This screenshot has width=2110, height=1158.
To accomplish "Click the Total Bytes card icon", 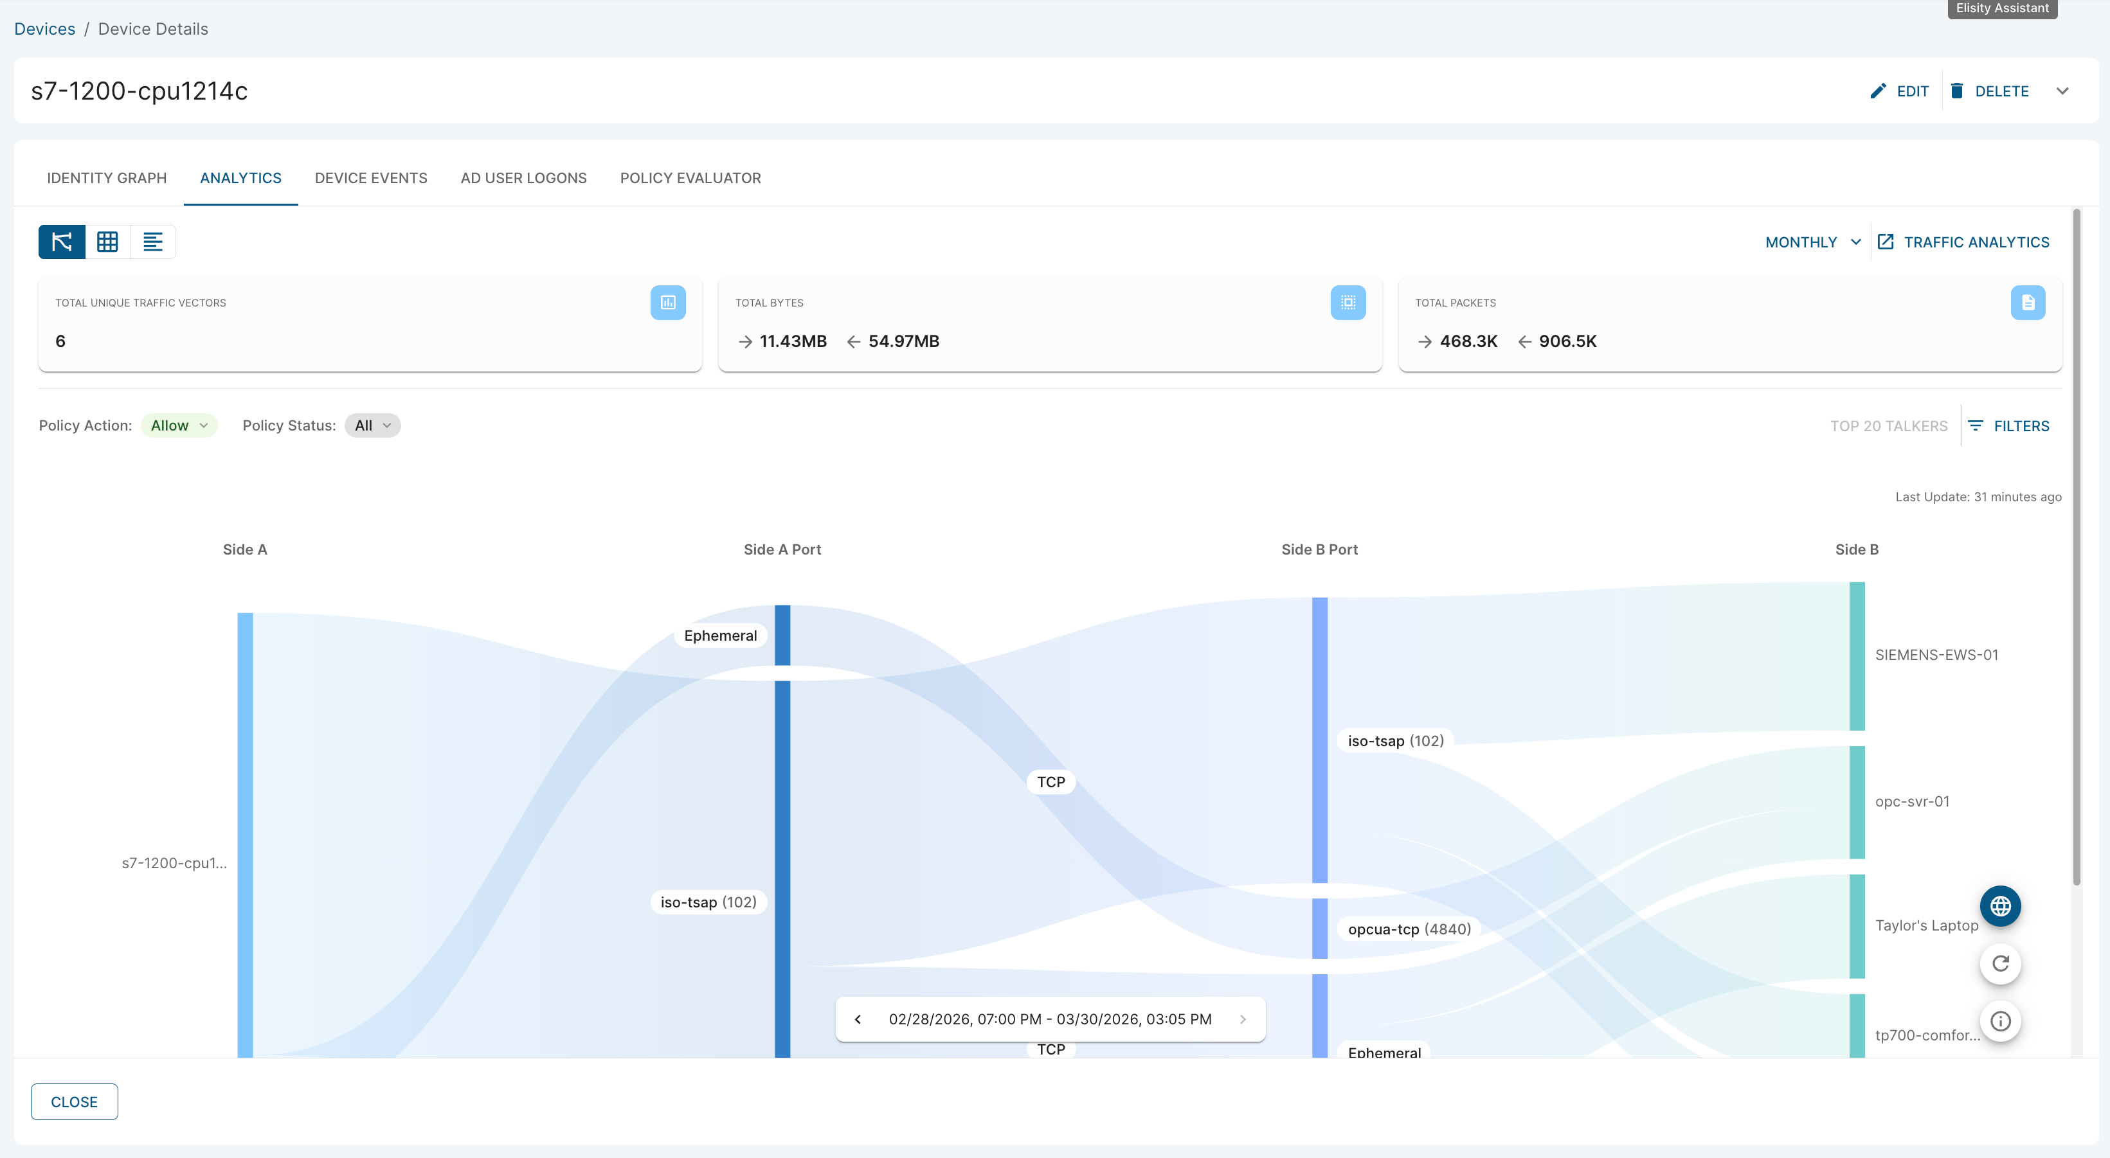I will 1348,302.
